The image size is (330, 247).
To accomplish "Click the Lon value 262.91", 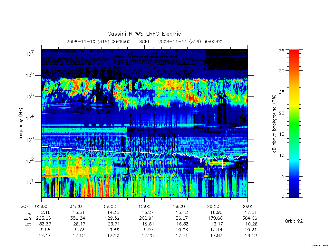I will 146,218.
